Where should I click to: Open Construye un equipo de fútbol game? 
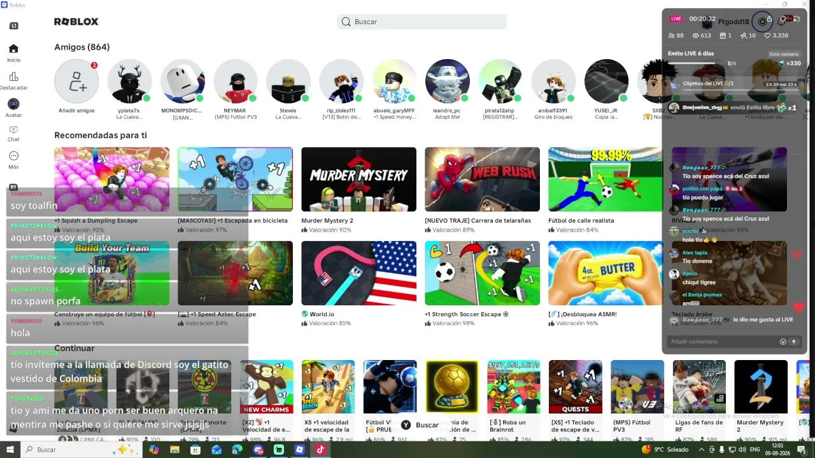(x=111, y=273)
